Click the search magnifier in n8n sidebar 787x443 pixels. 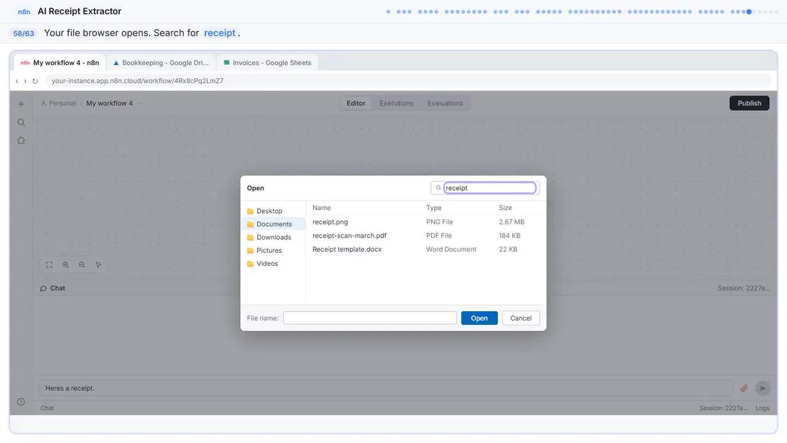[21, 122]
